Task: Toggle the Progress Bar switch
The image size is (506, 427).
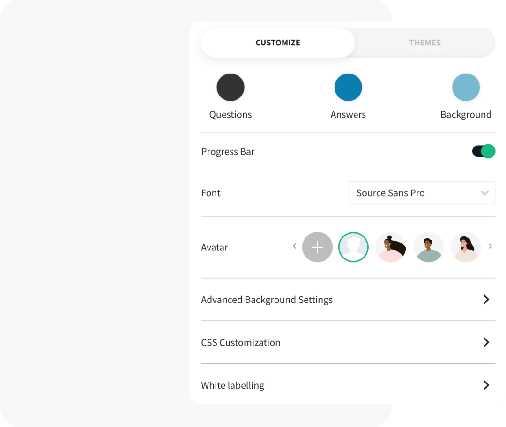Action: point(484,151)
